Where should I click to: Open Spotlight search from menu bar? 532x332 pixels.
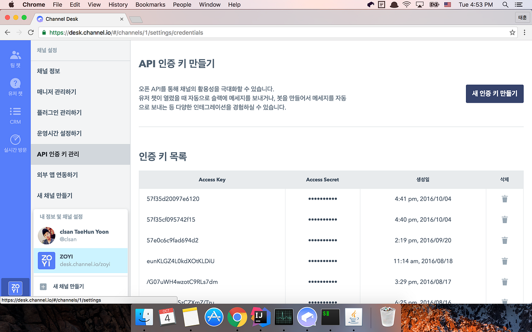tap(505, 4)
